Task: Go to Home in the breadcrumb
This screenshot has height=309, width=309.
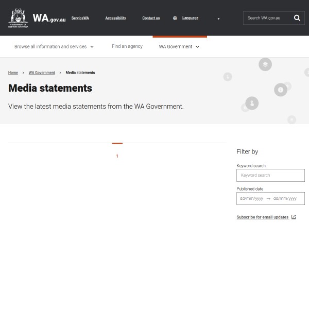Action: [x=13, y=73]
